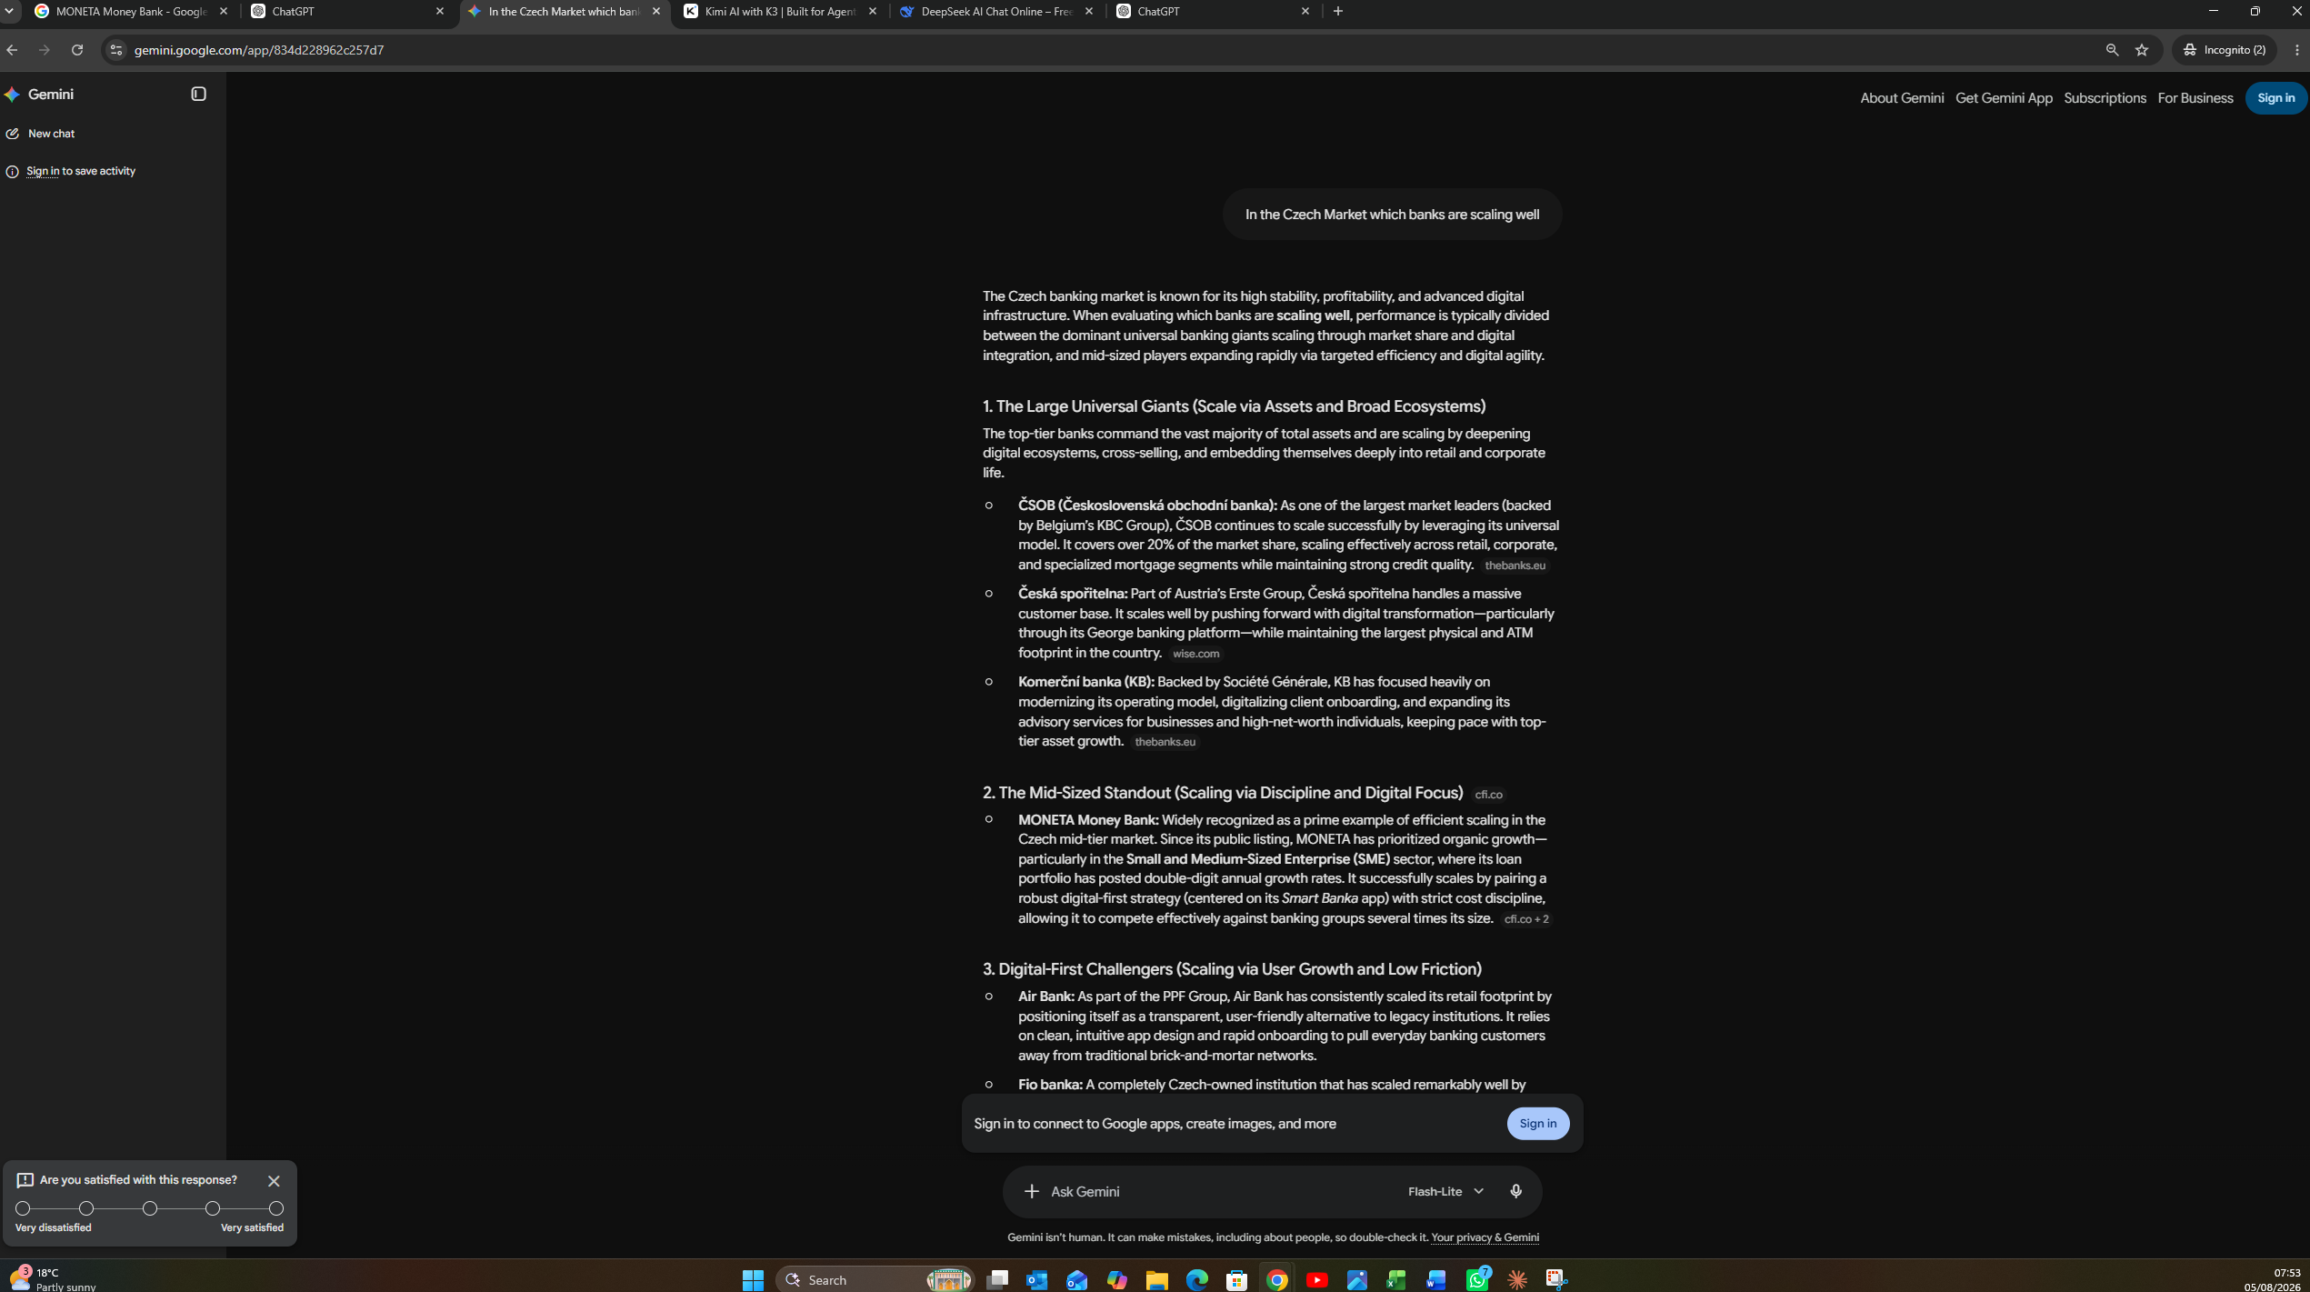Open YouTube from the taskbar
Screen dimensions: 2310x1292
1317,1280
